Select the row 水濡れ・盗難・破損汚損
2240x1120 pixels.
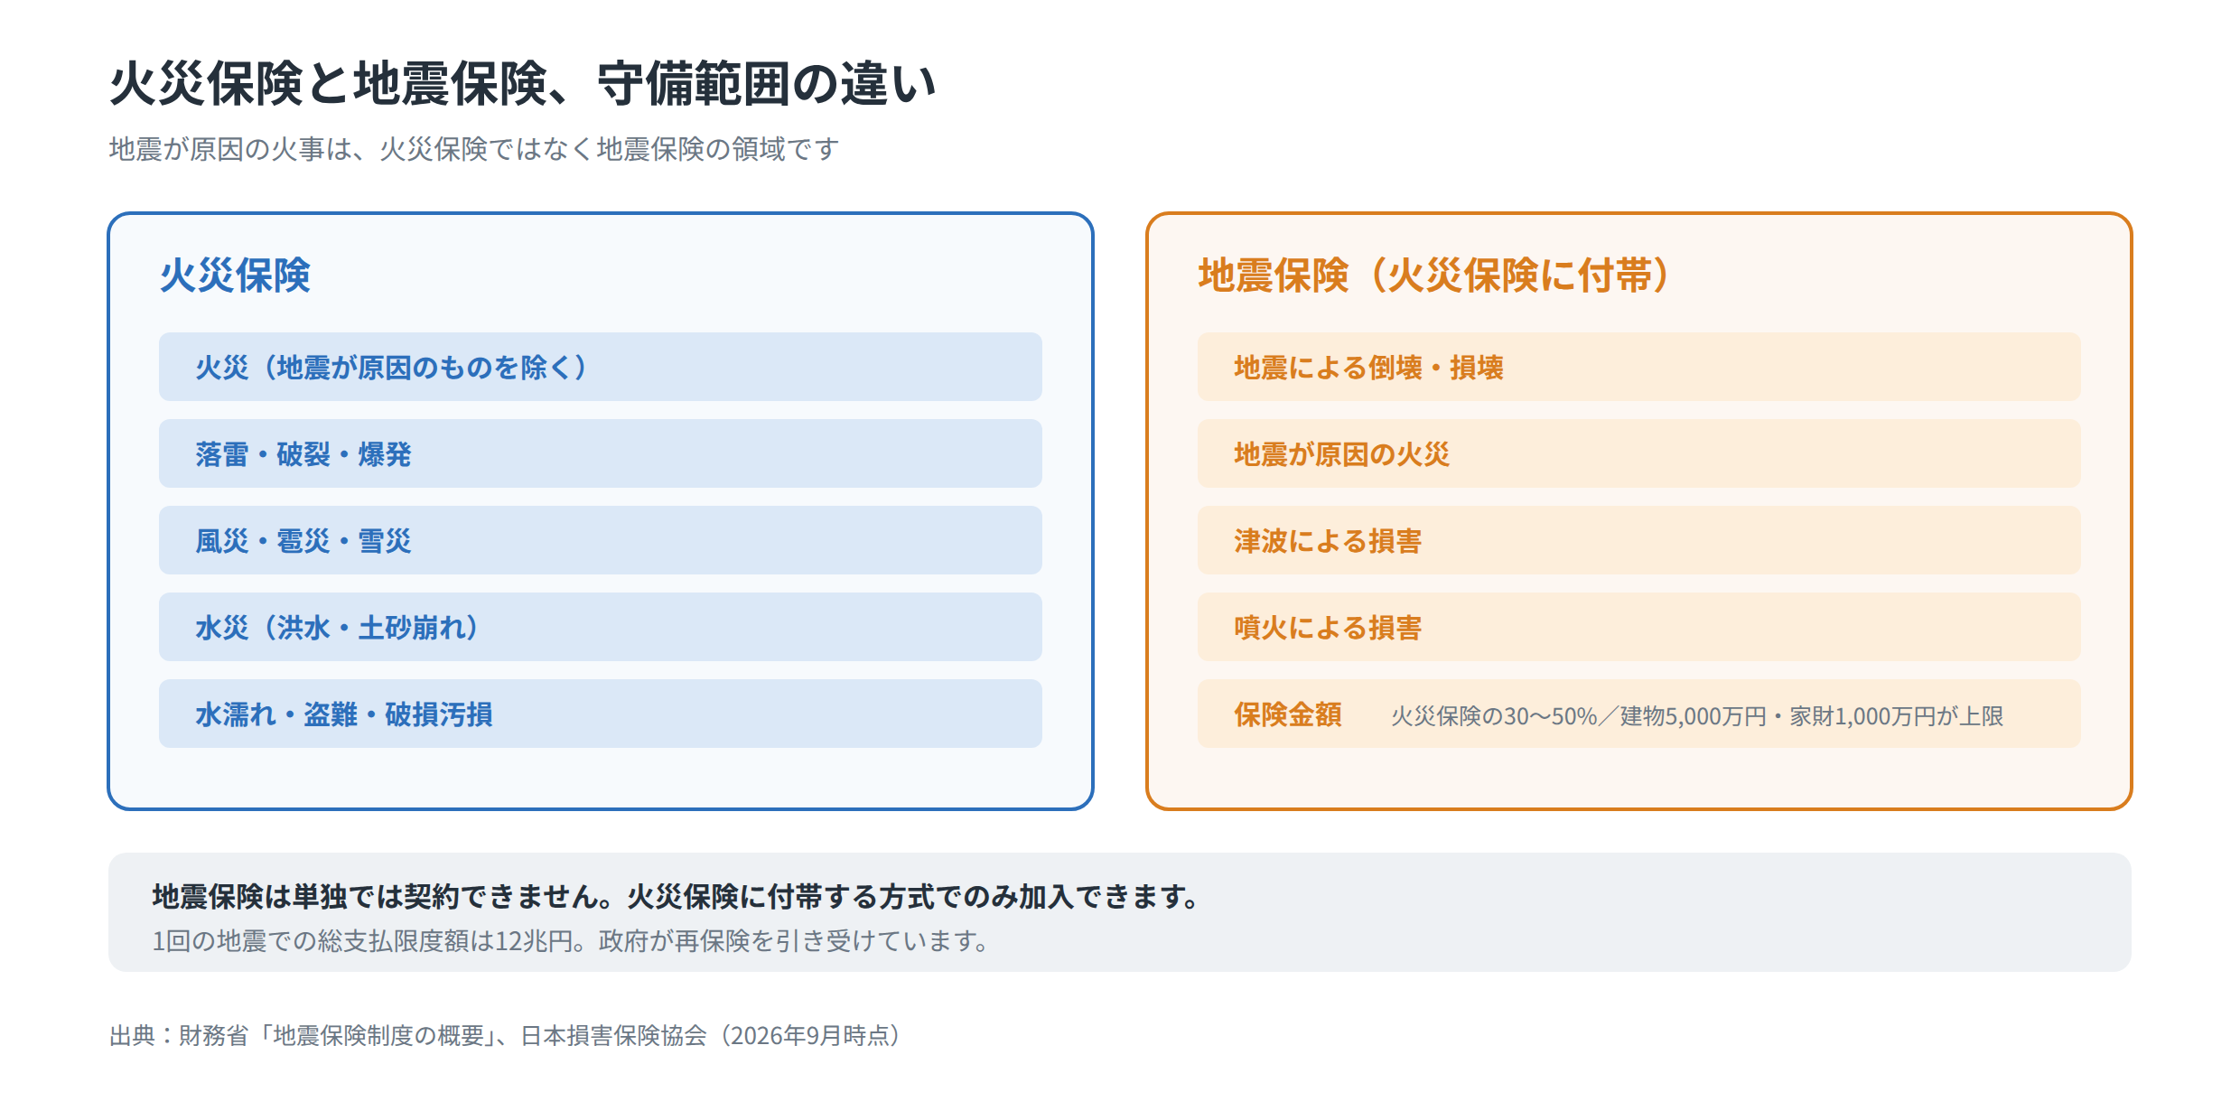coord(601,714)
